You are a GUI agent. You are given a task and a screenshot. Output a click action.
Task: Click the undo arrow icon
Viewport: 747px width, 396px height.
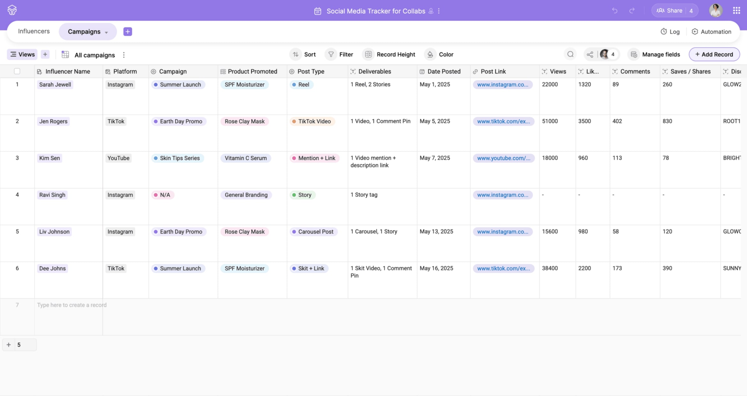[615, 11]
